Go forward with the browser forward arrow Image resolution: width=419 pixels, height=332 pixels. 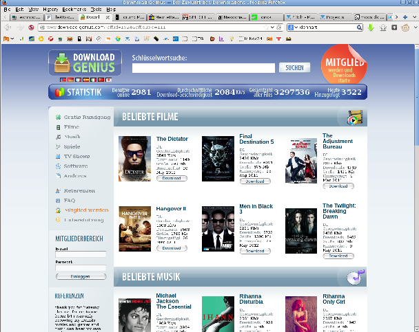20,27
